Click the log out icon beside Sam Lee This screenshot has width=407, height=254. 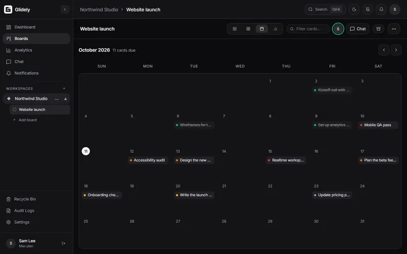63,243
